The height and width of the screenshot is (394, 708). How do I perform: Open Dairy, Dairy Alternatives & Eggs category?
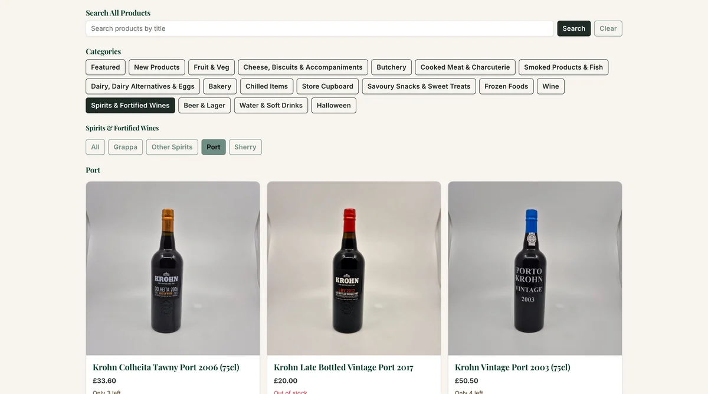(x=143, y=86)
